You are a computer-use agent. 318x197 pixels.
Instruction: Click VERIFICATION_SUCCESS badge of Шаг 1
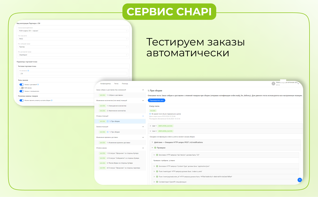coord(166,126)
